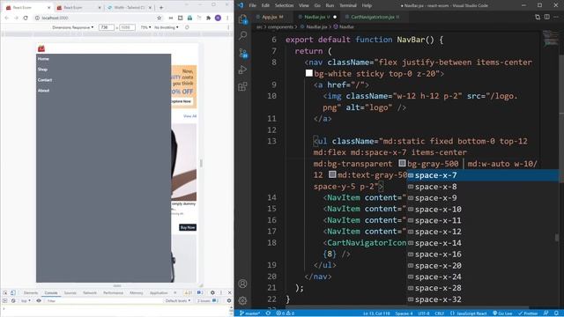Open a new Chrome tab
564x317 pixels.
(x=161, y=7)
